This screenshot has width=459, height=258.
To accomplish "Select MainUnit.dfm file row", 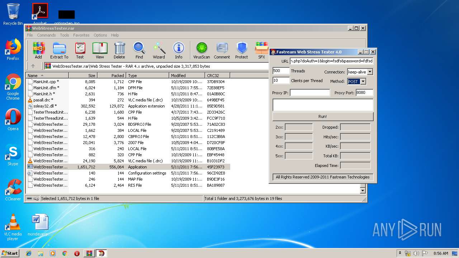I will coord(128,88).
